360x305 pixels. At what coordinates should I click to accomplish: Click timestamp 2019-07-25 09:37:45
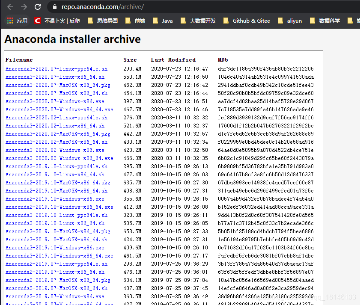point(179,288)
